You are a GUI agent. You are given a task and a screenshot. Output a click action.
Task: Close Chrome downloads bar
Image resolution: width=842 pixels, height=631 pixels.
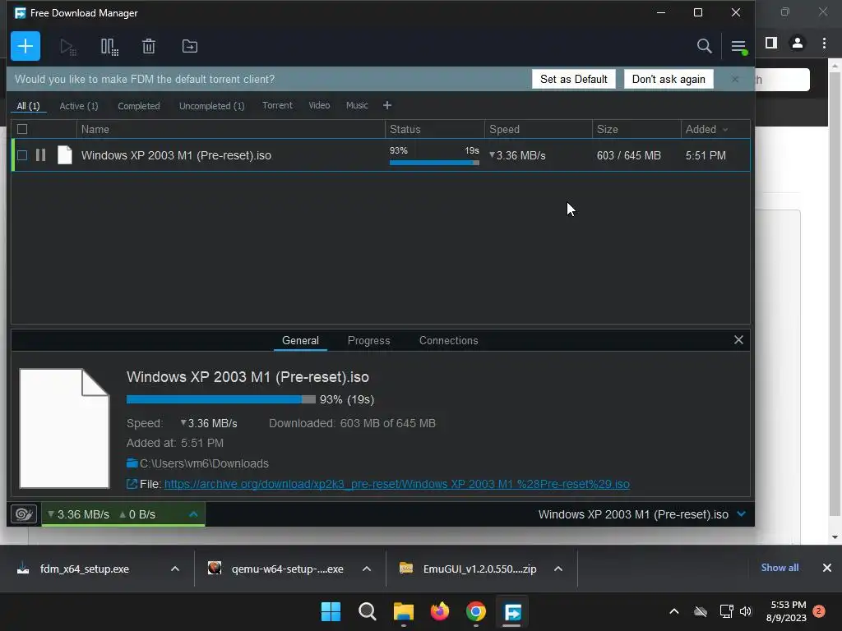pos(827,568)
